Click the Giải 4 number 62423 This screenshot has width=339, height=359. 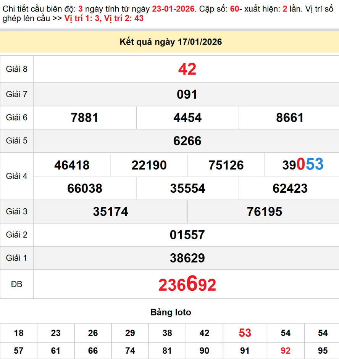tap(290, 188)
